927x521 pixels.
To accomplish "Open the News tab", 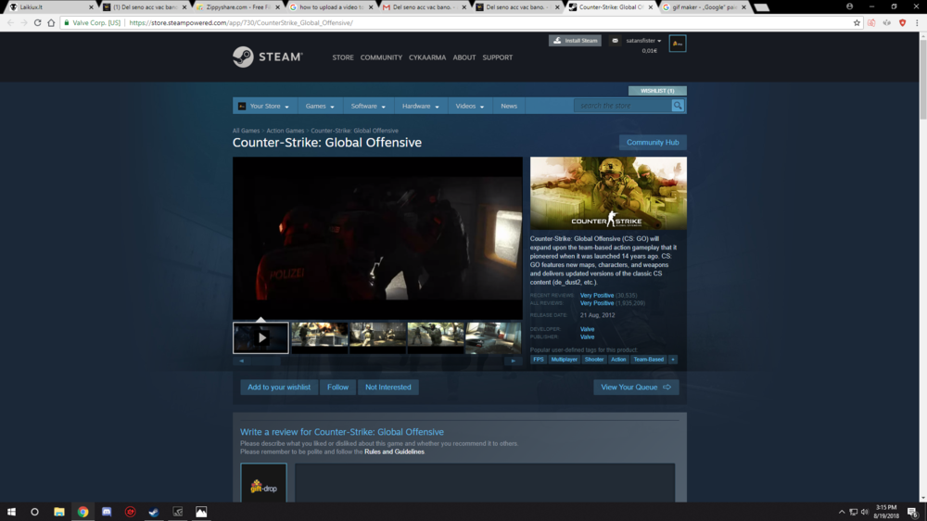I will point(508,106).
